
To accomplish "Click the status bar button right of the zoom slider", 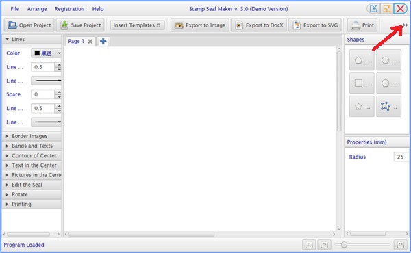I will pos(400,245).
